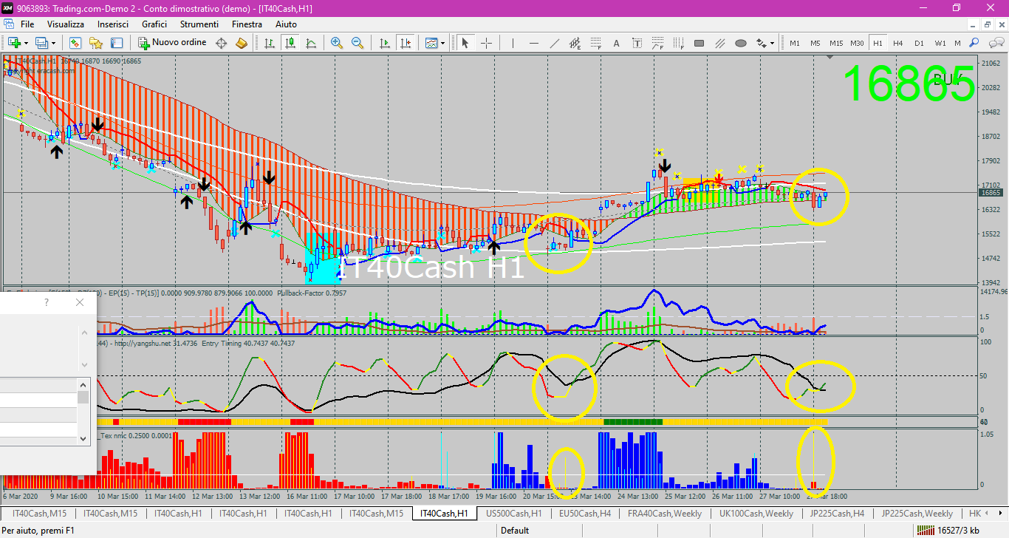Open the Finestra menu
Viewport: 1009px width, 538px height.
pyautogui.click(x=247, y=24)
